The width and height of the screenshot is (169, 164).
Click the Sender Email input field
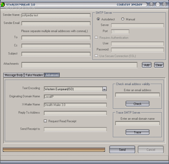[x=56, y=23]
